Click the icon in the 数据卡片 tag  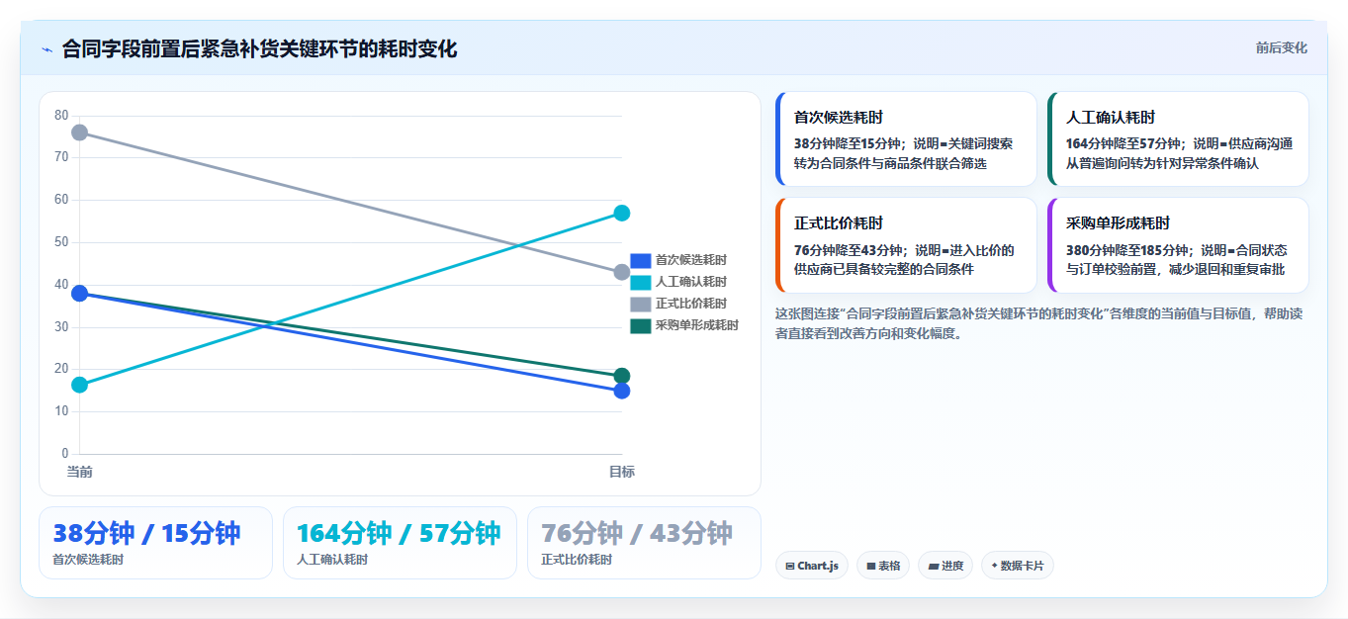coord(994,567)
